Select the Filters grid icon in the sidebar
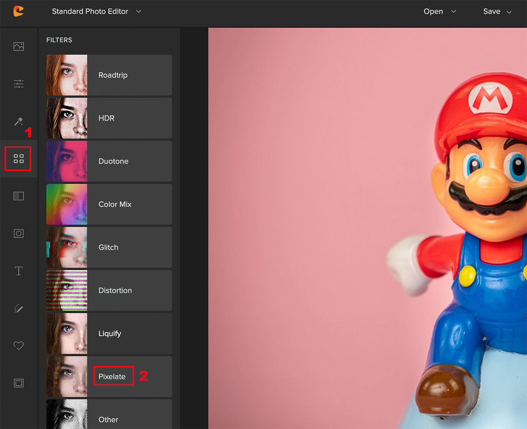Viewport: 527px width, 429px height. coord(18,158)
